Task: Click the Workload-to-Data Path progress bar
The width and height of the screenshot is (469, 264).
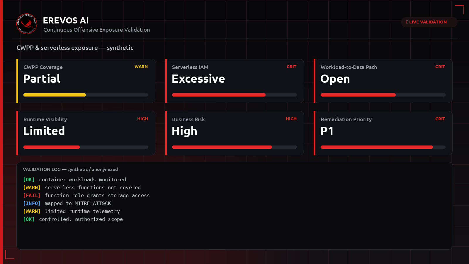Action: coord(383,95)
